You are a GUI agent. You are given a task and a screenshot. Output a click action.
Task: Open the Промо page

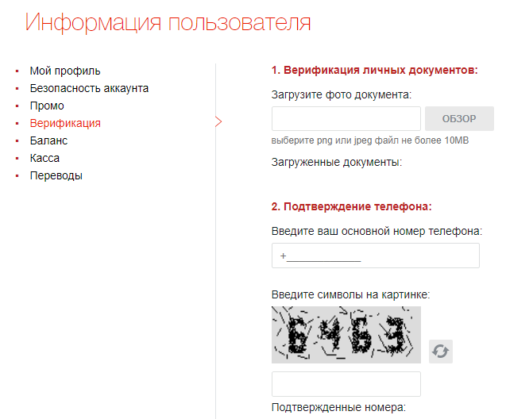(x=47, y=106)
